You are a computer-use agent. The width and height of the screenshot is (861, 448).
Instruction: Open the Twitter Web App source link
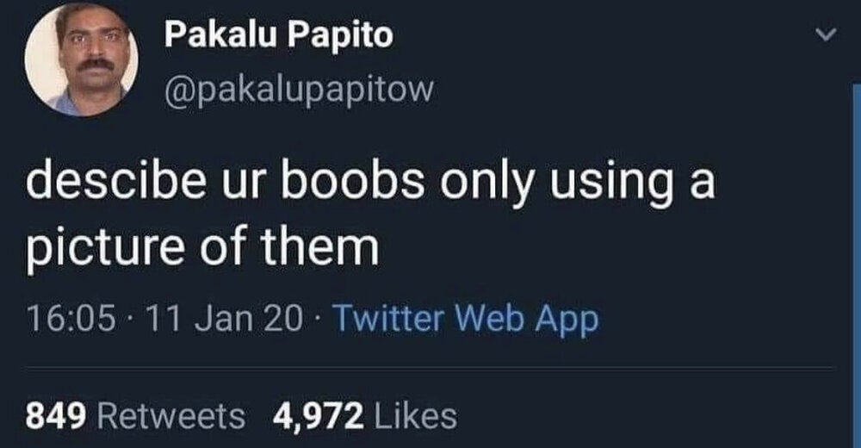point(466,318)
